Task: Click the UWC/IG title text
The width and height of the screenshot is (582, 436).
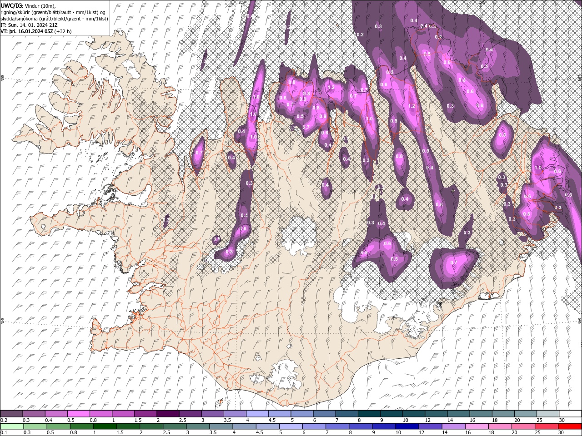Action: (x=10, y=5)
